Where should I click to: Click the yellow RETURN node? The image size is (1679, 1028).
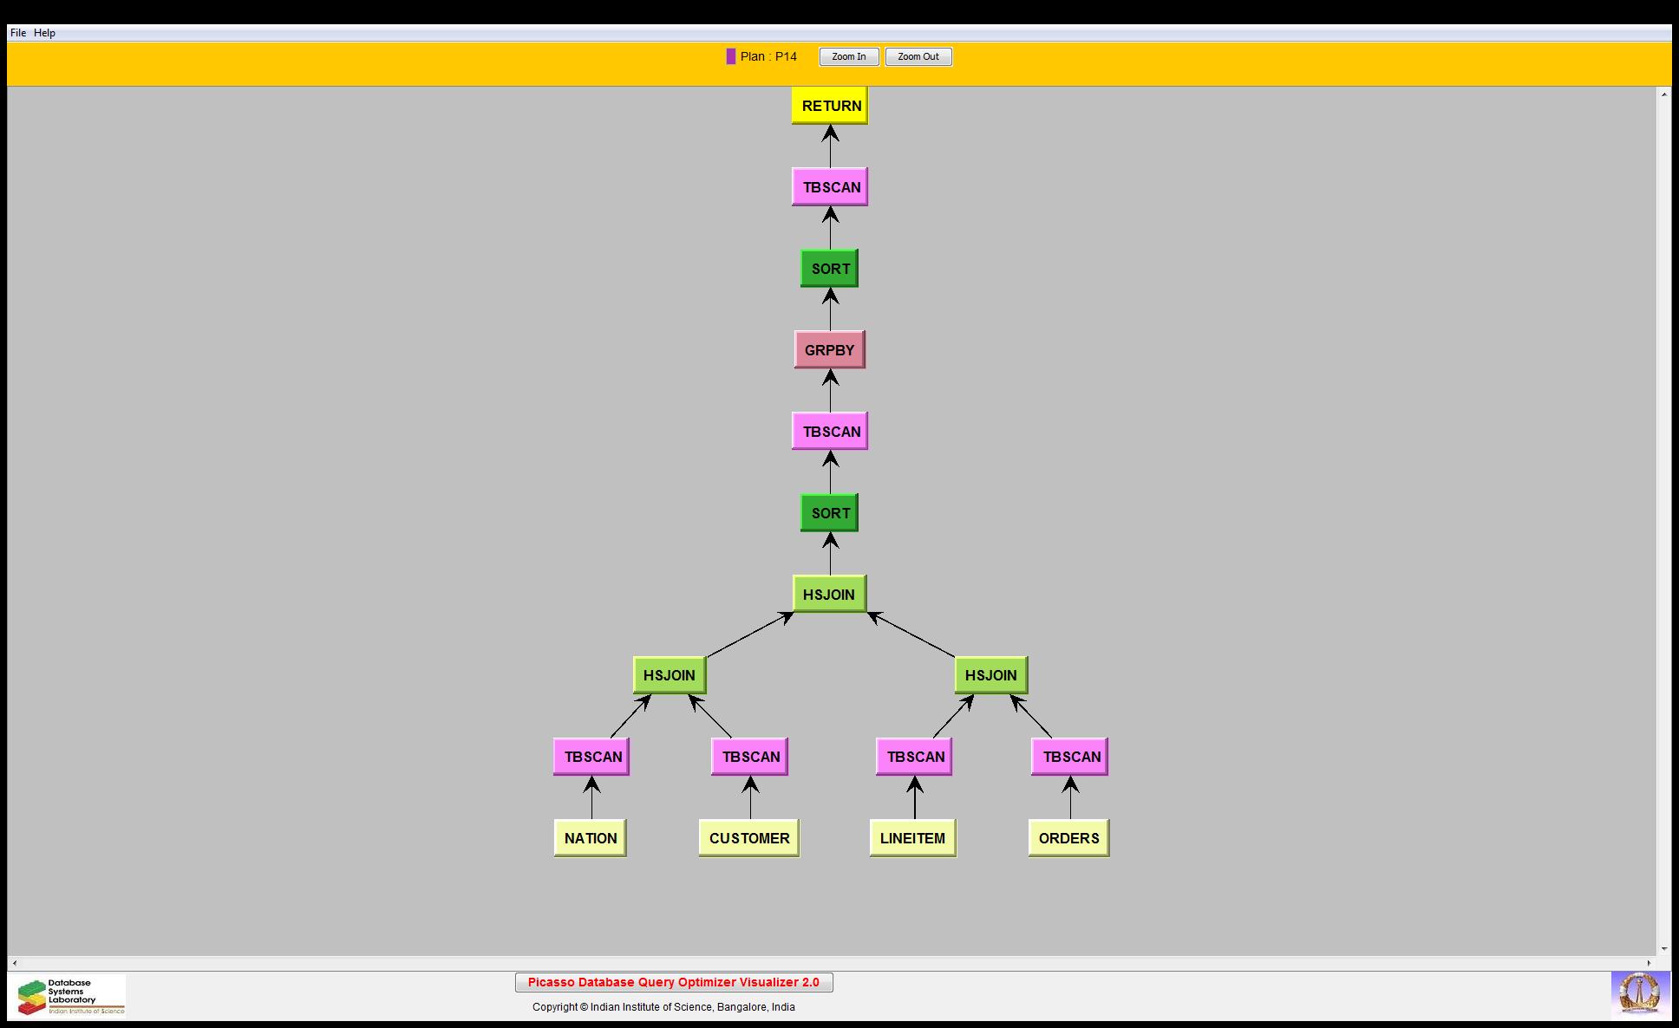pyautogui.click(x=829, y=106)
